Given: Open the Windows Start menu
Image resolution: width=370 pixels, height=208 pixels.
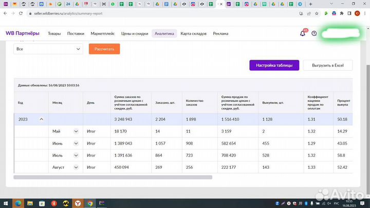Looking at the screenshot, I should 6,203.
